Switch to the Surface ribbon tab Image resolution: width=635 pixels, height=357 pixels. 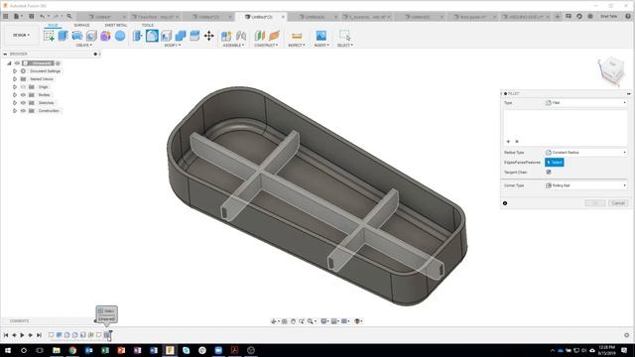[x=81, y=25]
